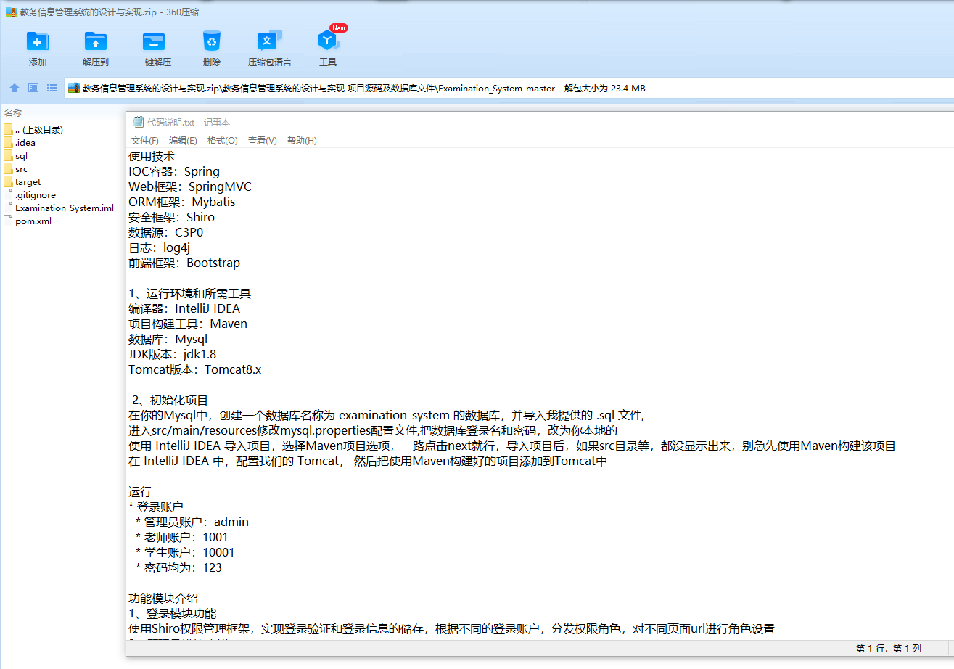
Task: Click the line "IOC容器：Spring"
Action: coord(174,171)
